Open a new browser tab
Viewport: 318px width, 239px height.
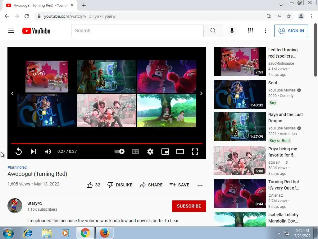click(x=84, y=5)
